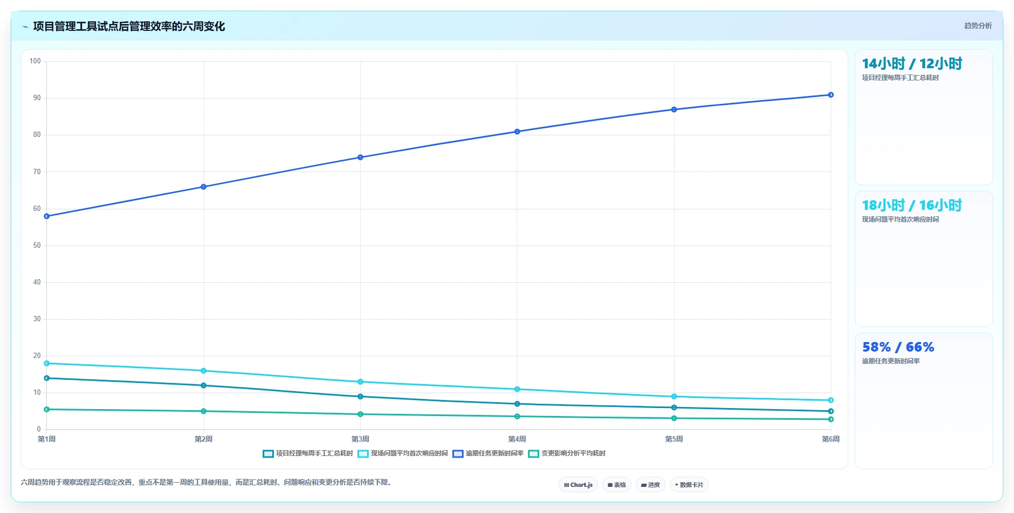Screen dimensions: 1014x513
Task: Click the 50 y-axis label
Action: [x=37, y=246]
